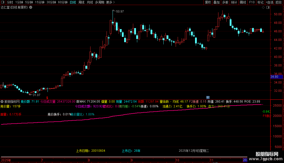284x163 pixels.
Task: Click the 31.07 low price label
Action: [x=36, y=95]
